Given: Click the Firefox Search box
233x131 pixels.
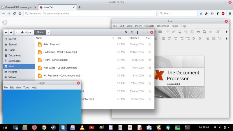Looking at the screenshot, I should [178, 13].
